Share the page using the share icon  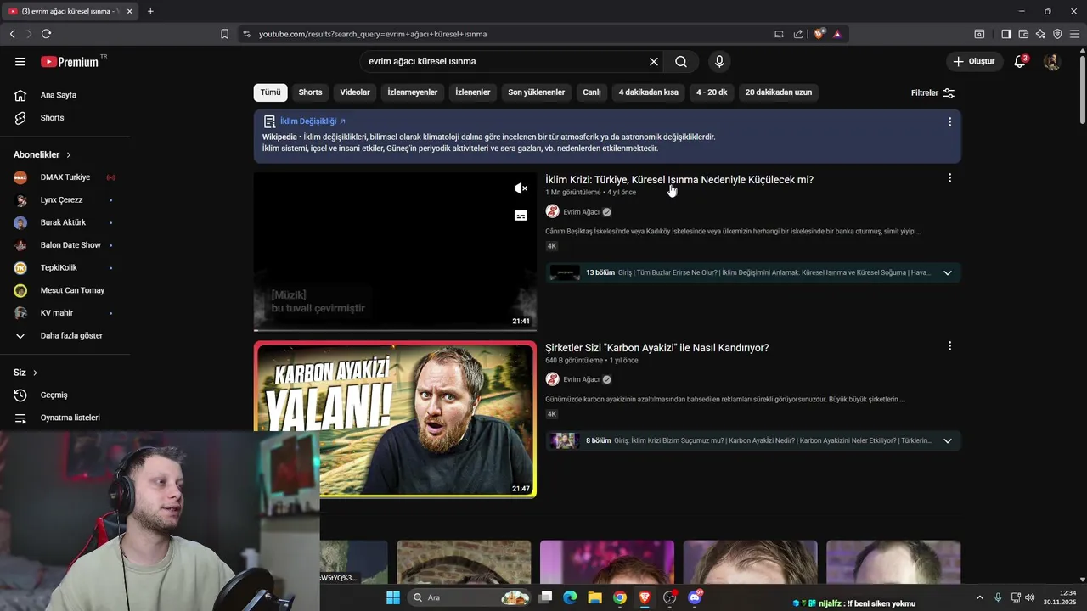point(798,34)
